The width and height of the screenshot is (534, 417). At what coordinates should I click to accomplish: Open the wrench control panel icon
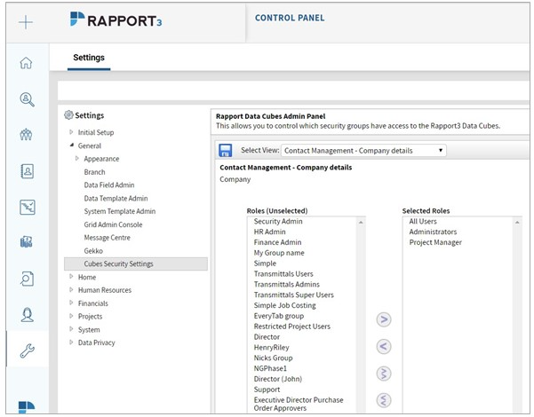click(28, 351)
